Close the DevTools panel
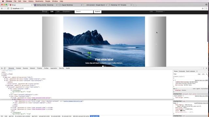 pos(206,68)
